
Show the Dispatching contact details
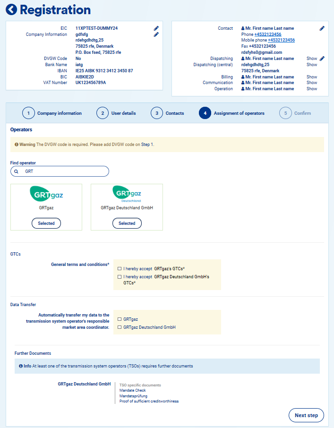click(312, 59)
